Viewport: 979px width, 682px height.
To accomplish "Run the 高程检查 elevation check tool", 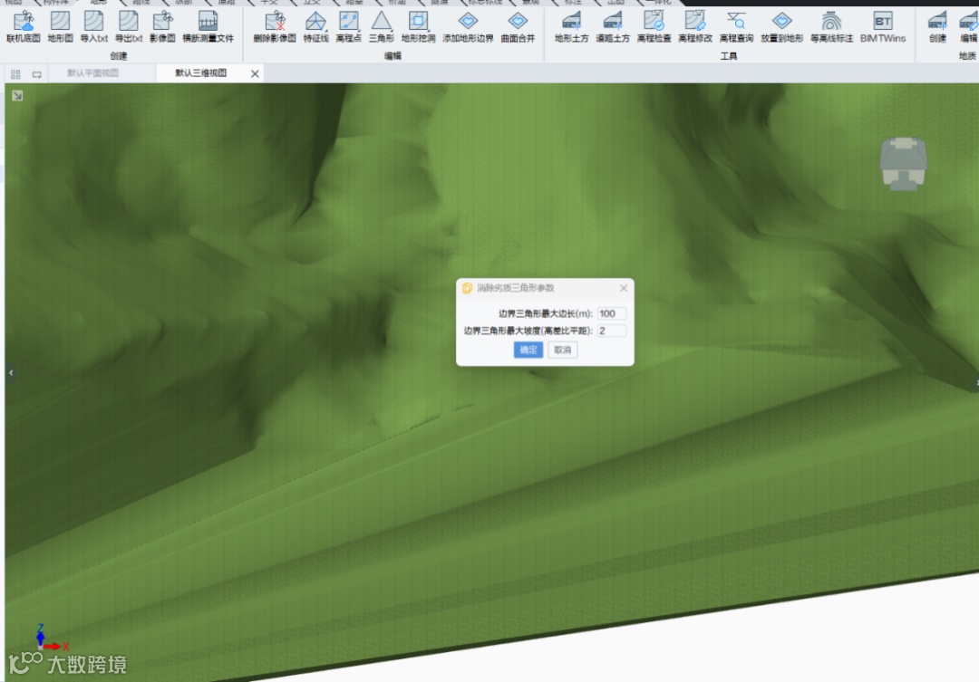I will 654,27.
